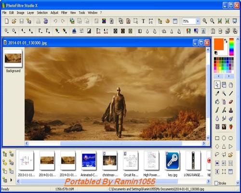
Task: Click the Undo arrow icon
Action: pos(55,21)
